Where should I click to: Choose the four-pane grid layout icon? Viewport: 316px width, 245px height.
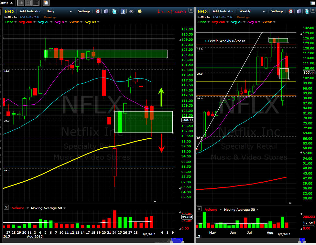28,3
